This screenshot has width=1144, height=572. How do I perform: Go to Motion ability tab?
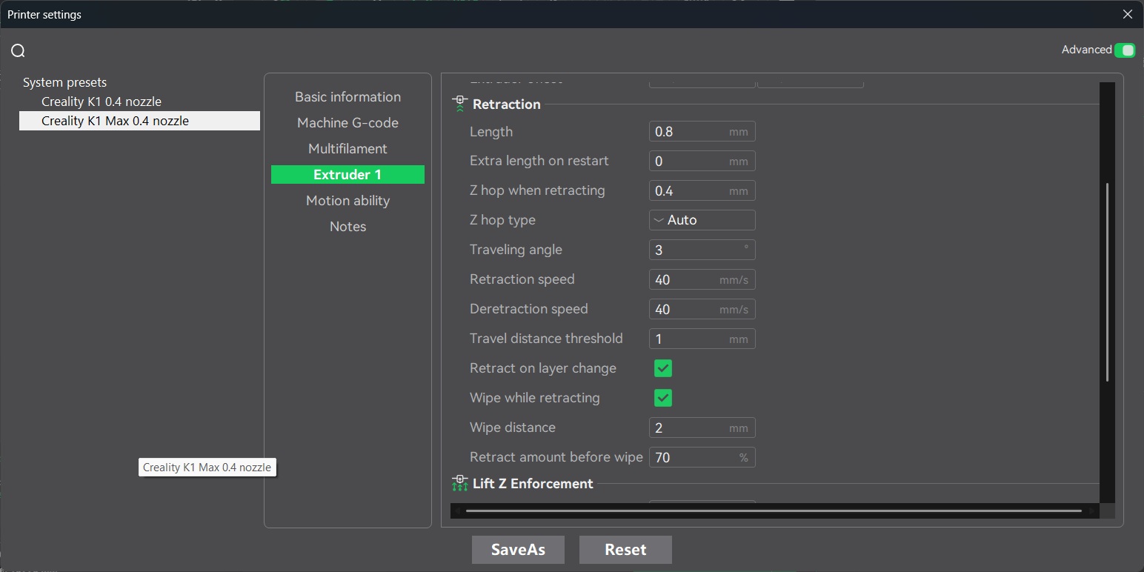tap(347, 201)
